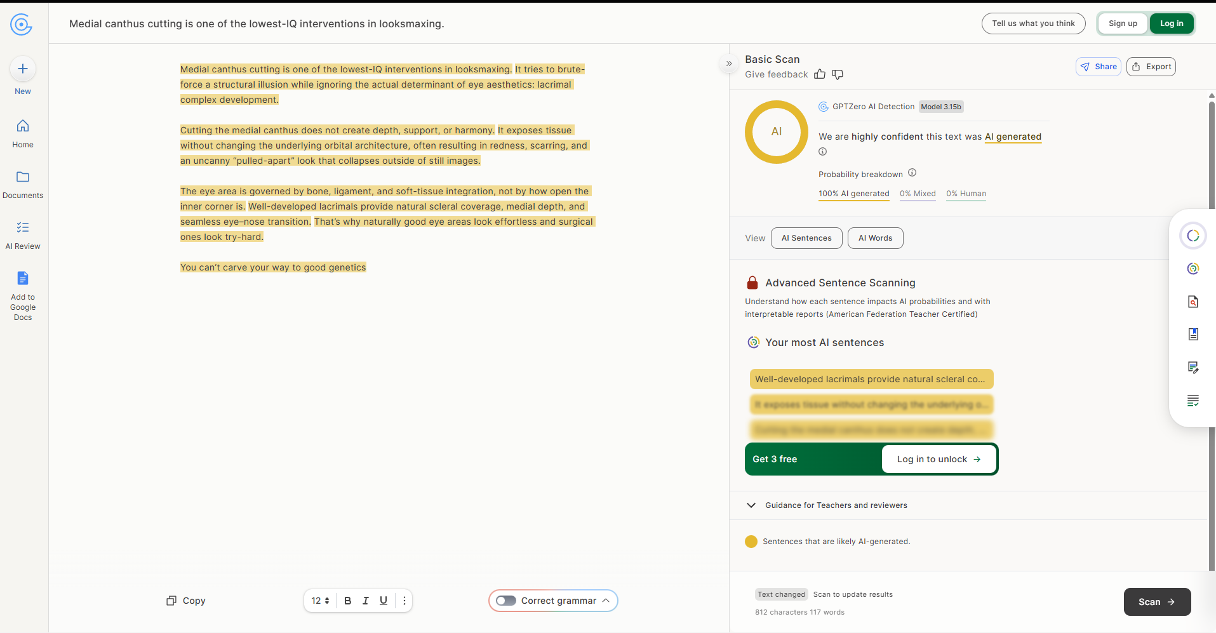Click Log in to unlock
The image size is (1216, 633).
[x=939, y=459]
